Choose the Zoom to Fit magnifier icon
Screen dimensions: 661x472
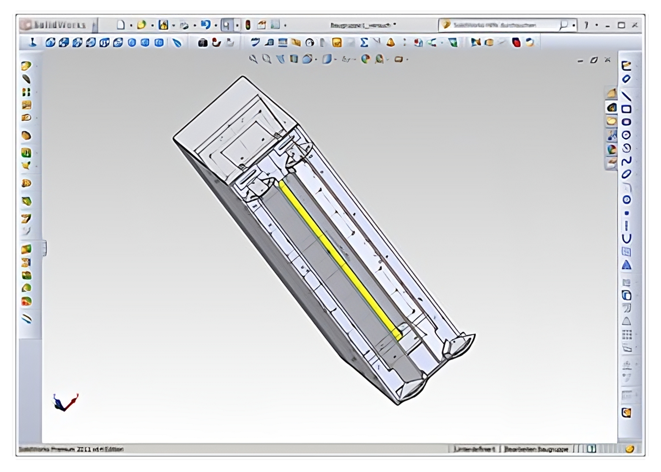253,59
